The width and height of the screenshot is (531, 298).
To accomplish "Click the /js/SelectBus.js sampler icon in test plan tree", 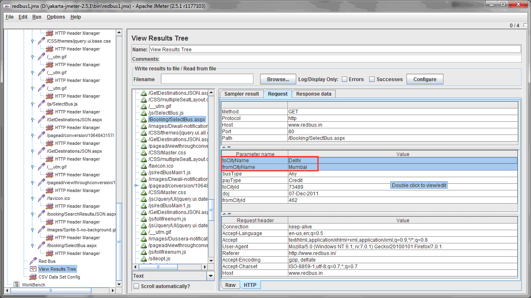I will pyautogui.click(x=41, y=104).
